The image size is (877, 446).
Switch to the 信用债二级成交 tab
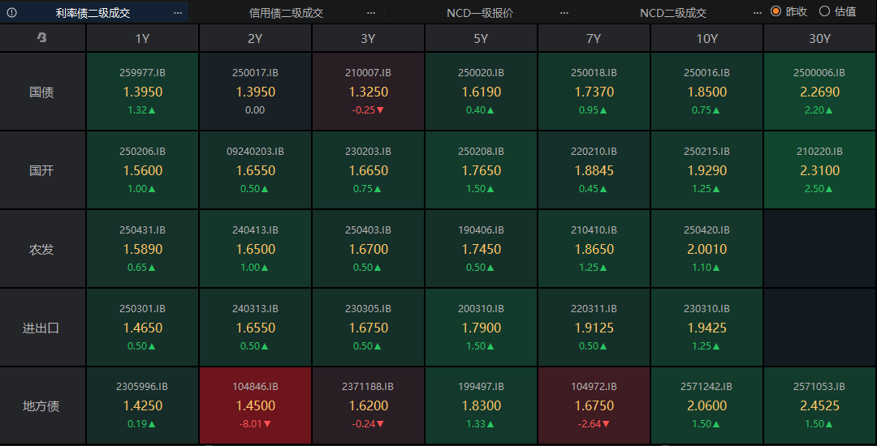[x=286, y=12]
